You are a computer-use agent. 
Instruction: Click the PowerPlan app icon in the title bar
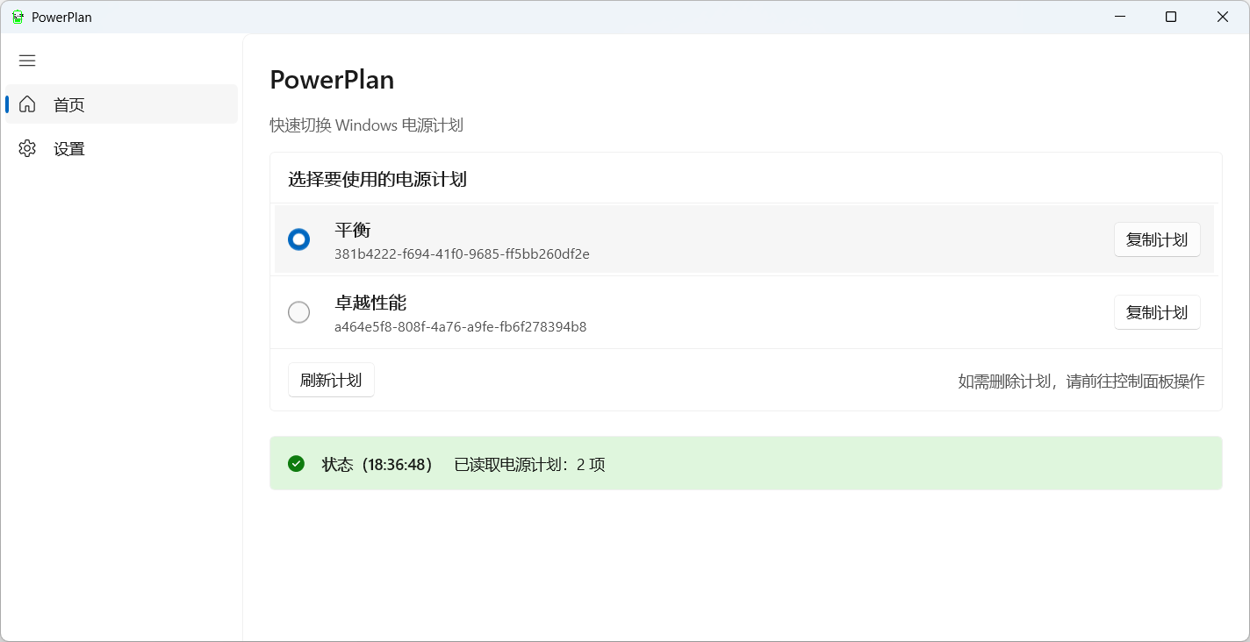coord(18,17)
